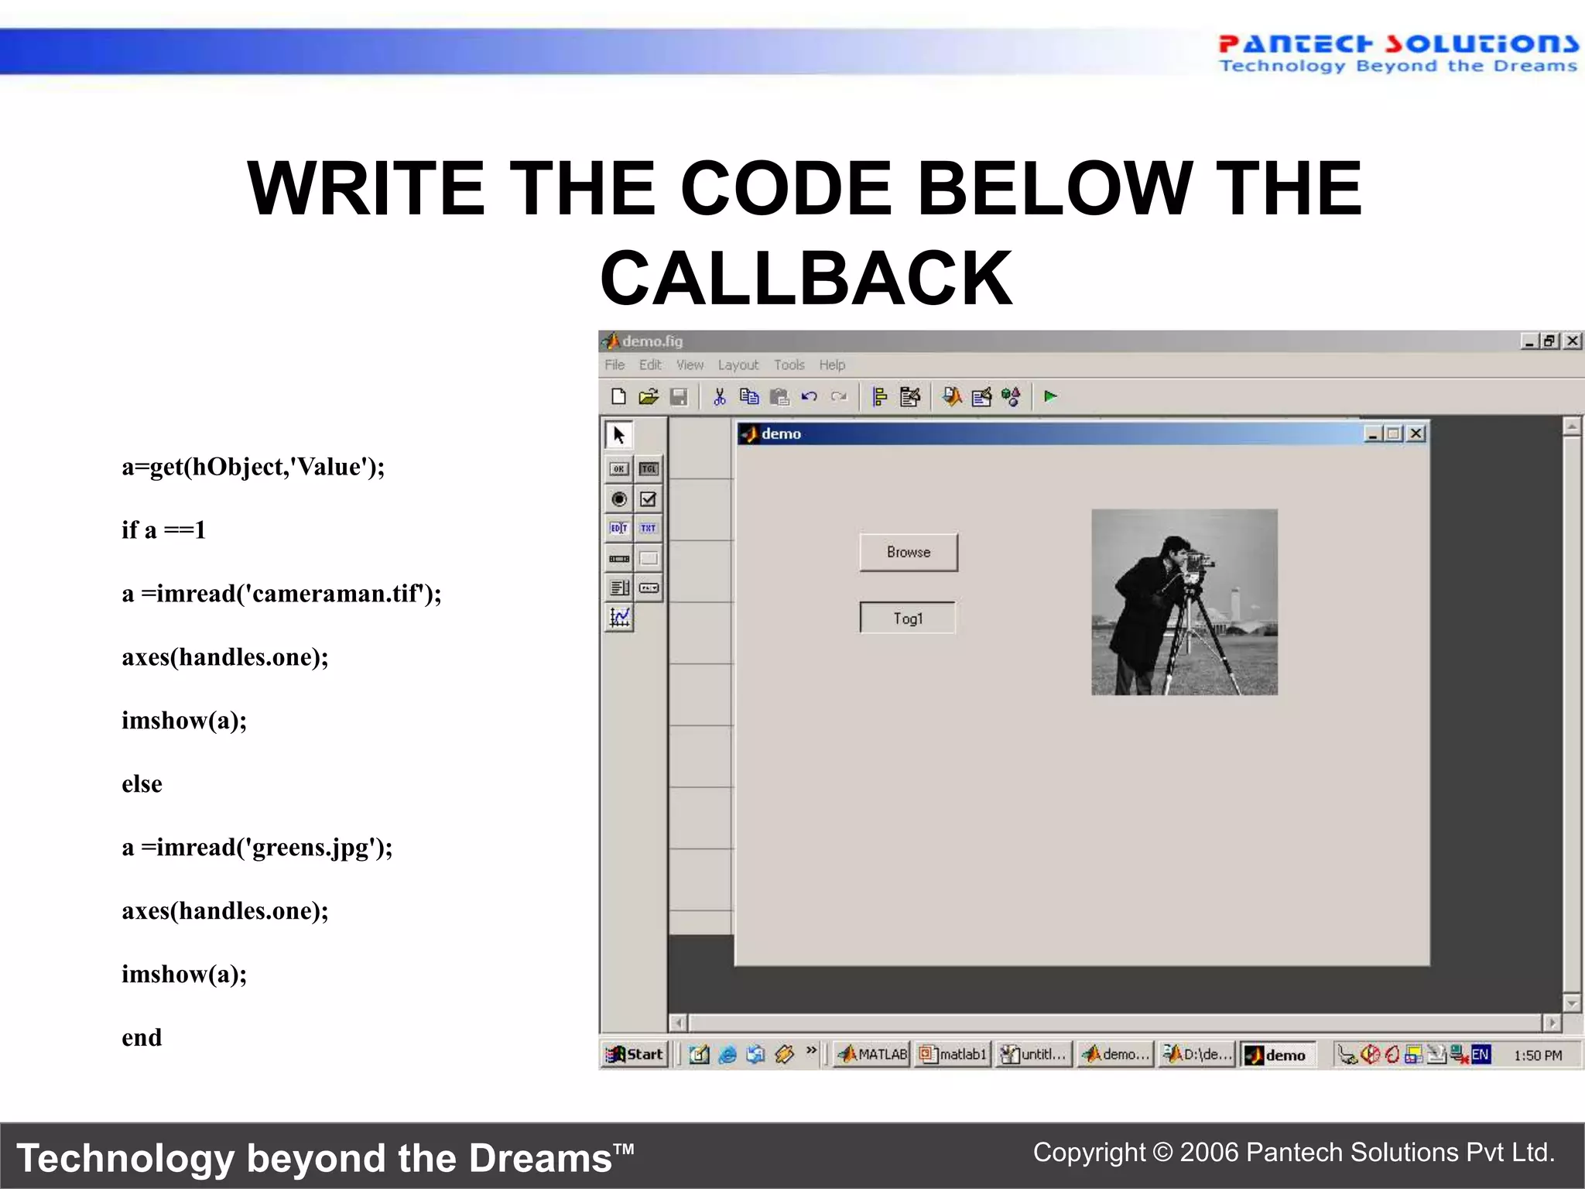Save the figure using the floppy icon
The width and height of the screenshot is (1585, 1189).
pyautogui.click(x=679, y=397)
